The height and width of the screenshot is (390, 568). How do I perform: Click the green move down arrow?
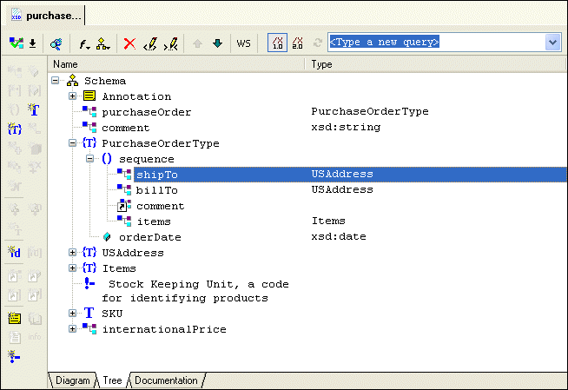217,43
